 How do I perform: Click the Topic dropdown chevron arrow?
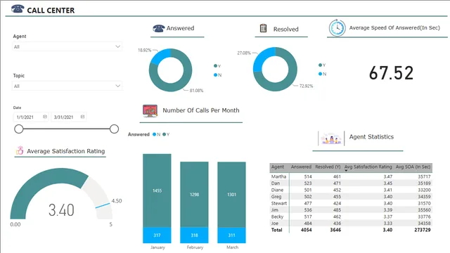click(117, 86)
